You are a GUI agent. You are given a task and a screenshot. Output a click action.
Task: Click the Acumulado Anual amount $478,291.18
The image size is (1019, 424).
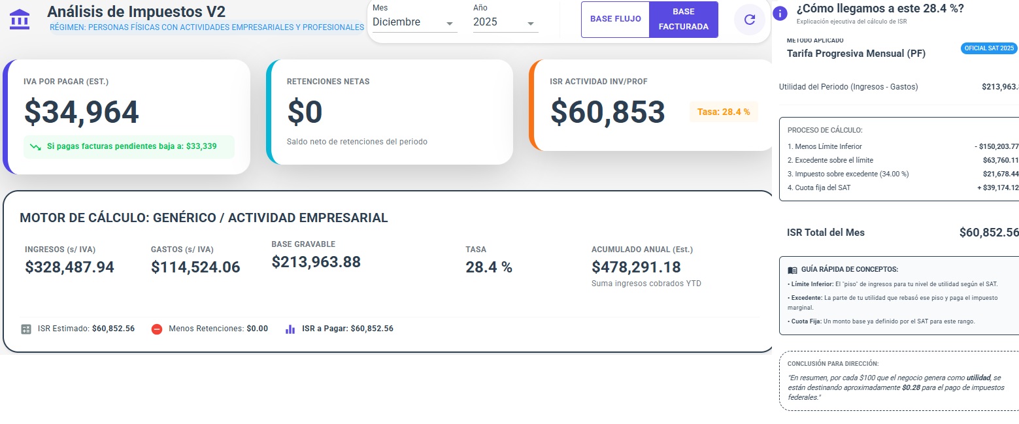[636, 267]
